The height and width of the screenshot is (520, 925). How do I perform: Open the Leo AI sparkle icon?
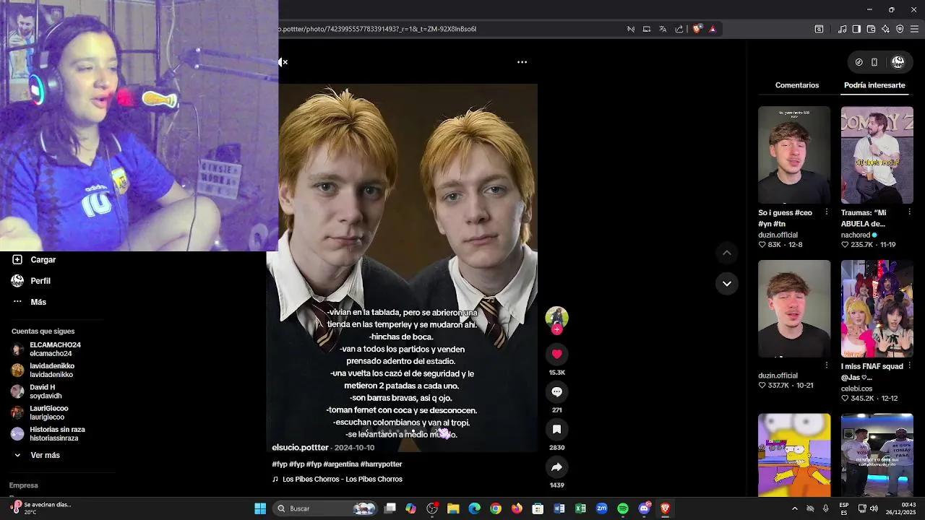tap(885, 29)
